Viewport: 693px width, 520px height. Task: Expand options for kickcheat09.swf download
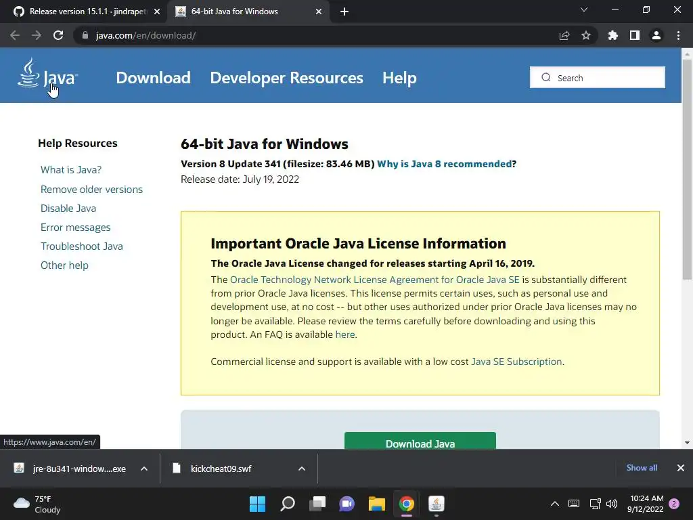click(x=302, y=469)
